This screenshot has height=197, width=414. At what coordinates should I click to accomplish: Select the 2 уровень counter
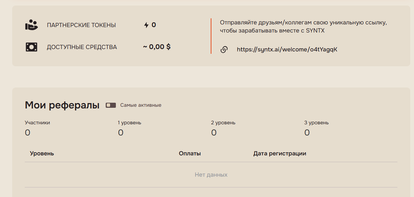coord(223,129)
